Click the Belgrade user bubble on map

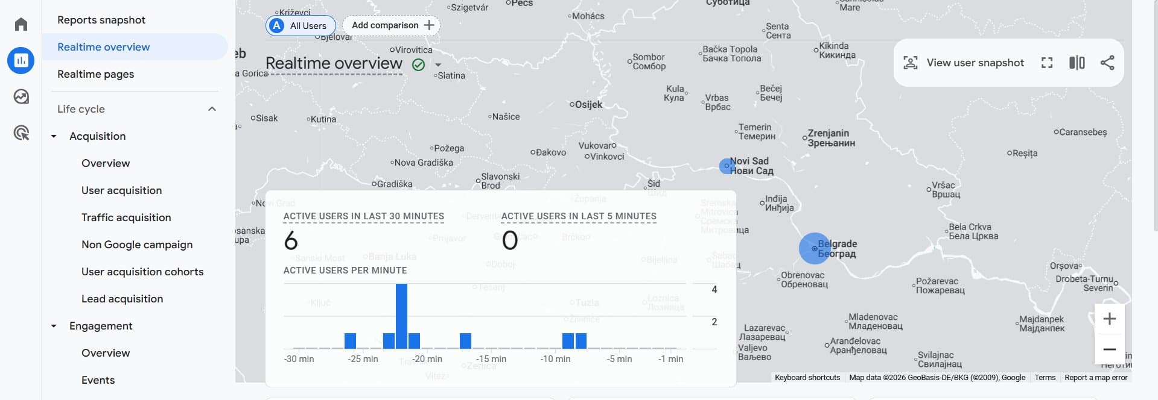click(x=815, y=248)
